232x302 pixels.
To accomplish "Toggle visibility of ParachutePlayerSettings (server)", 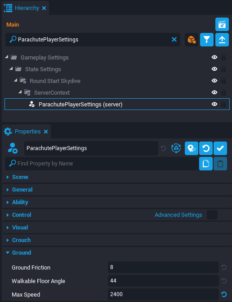I will (x=214, y=104).
